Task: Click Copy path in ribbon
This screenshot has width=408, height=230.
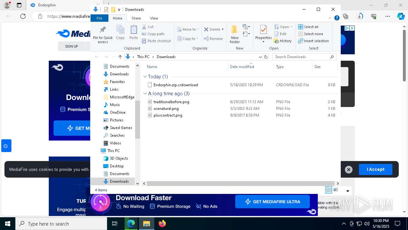Action: (153, 34)
